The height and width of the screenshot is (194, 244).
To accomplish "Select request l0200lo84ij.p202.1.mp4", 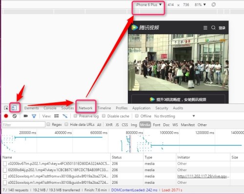I will point(58,170).
